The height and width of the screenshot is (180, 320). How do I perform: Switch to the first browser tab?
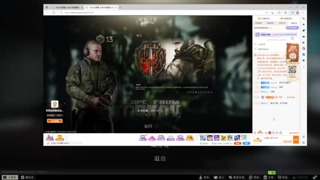point(66,8)
